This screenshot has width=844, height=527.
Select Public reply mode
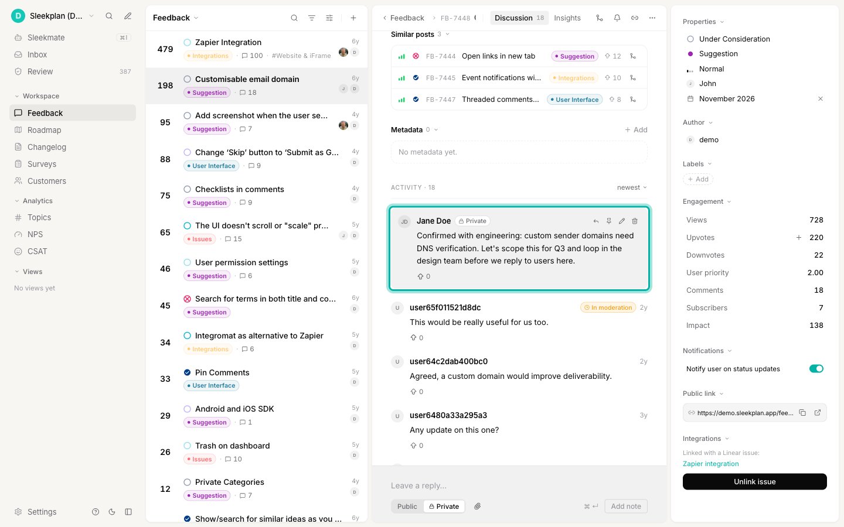click(407, 507)
